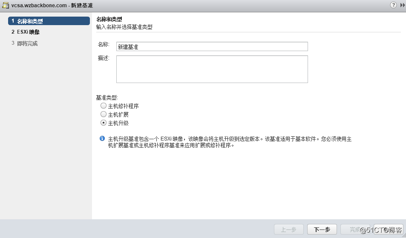The image size is (406, 238).
Task: Select the 主机升级 radio button
Action: click(104, 123)
